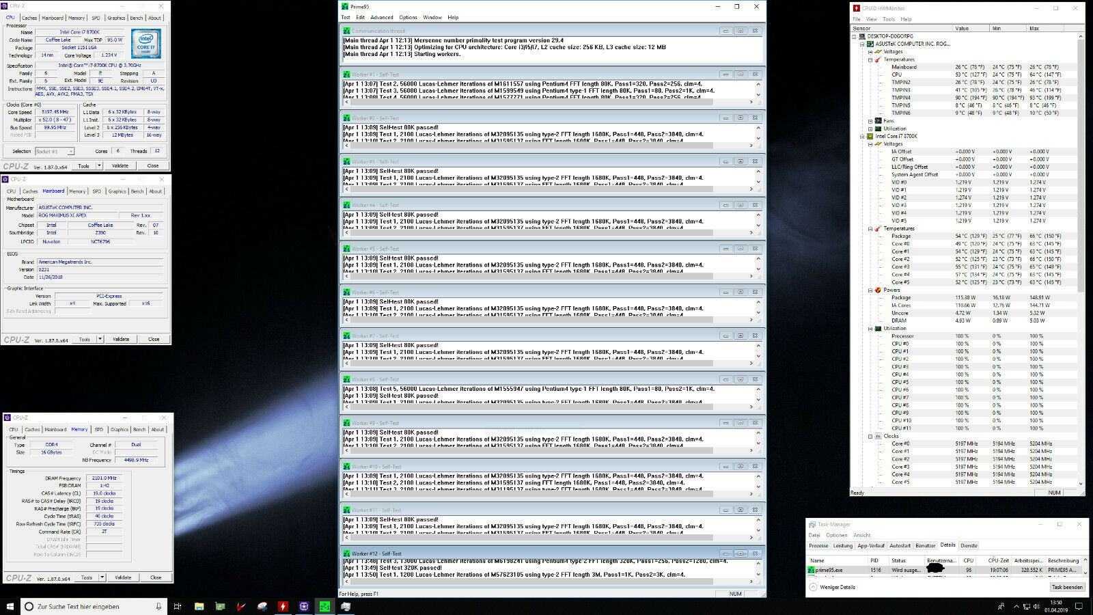The image size is (1093, 615).
Task: Click the HWMonitor vertical scrollbar
Action: [x=1081, y=260]
